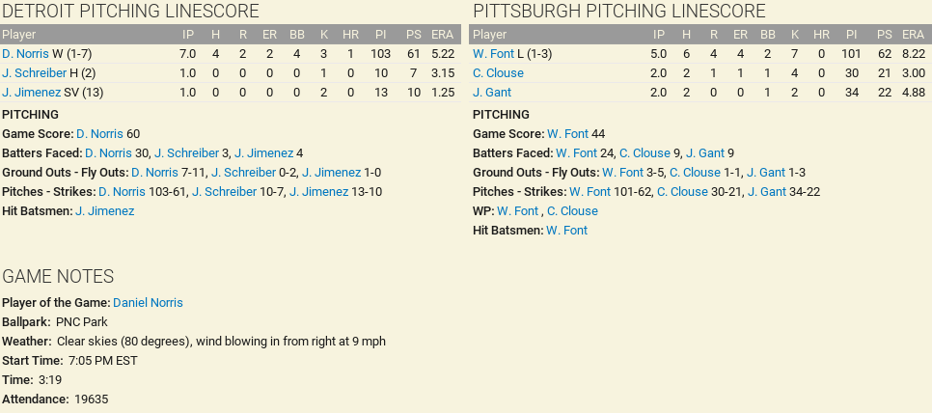Click ERA column header in Detroit table
The height and width of the screenshot is (413, 932).
[x=443, y=34]
